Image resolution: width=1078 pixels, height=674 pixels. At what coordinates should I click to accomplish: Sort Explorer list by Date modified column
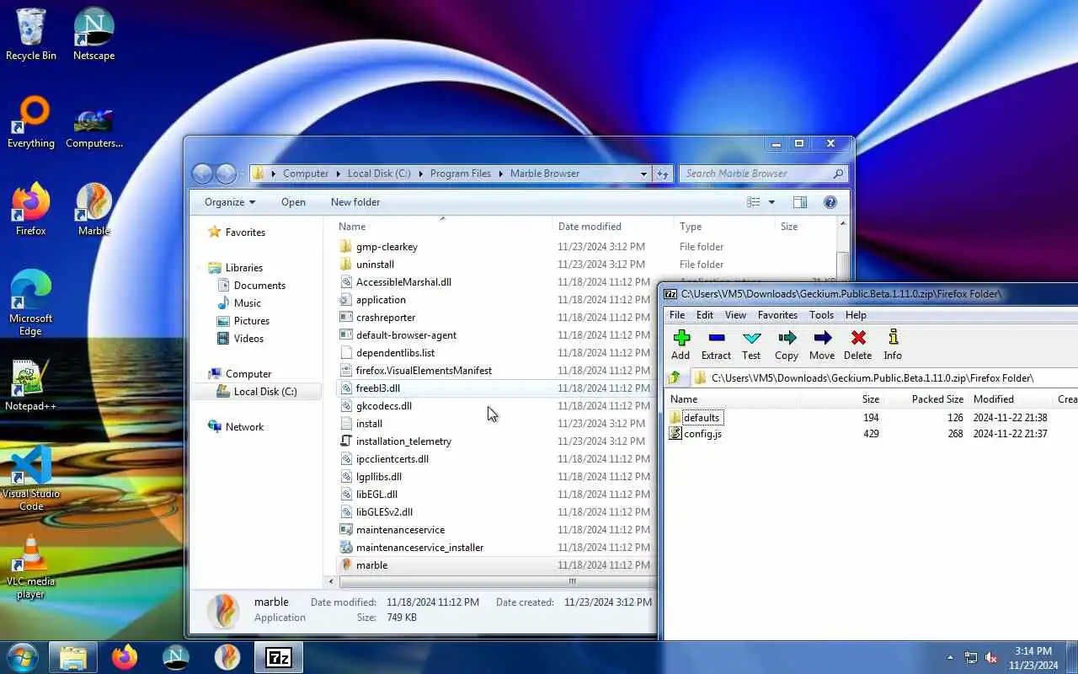point(611,226)
